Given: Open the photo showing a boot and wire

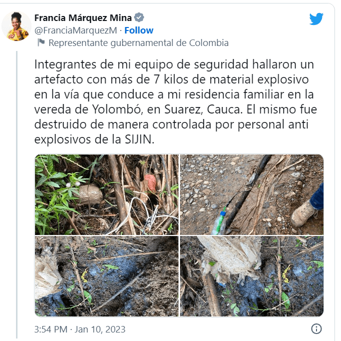Looking at the screenshot, I should pyautogui.click(x=252, y=194).
